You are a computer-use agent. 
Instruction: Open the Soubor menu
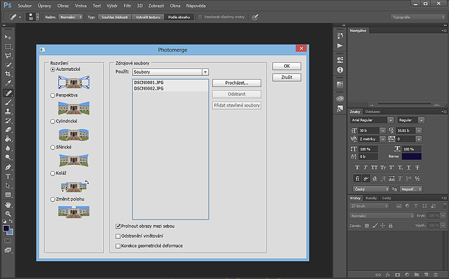(x=25, y=6)
